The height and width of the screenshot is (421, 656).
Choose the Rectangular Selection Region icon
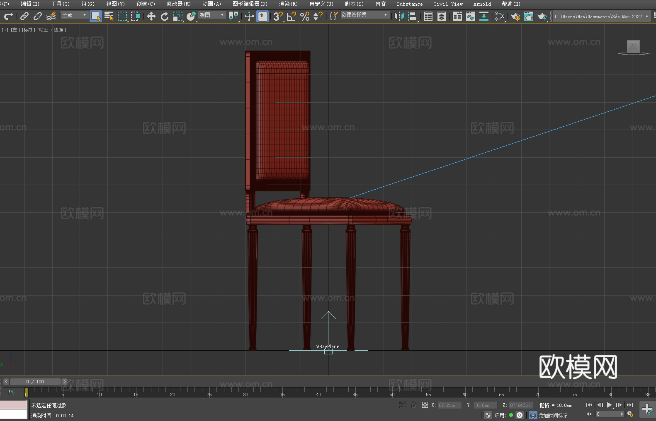[x=122, y=16]
